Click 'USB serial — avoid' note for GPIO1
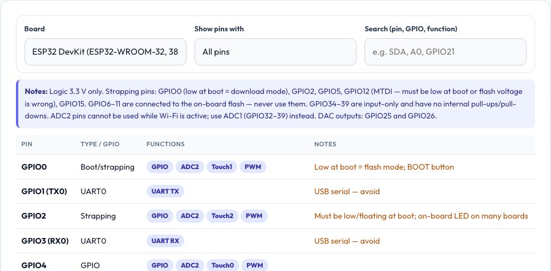The height and width of the screenshot is (271, 551). (x=347, y=191)
